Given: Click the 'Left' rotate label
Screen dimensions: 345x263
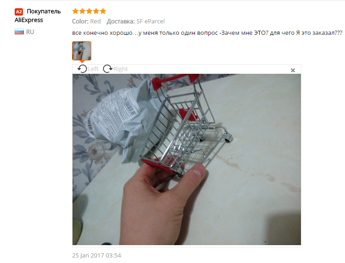Looking at the screenshot, I should pyautogui.click(x=93, y=69).
